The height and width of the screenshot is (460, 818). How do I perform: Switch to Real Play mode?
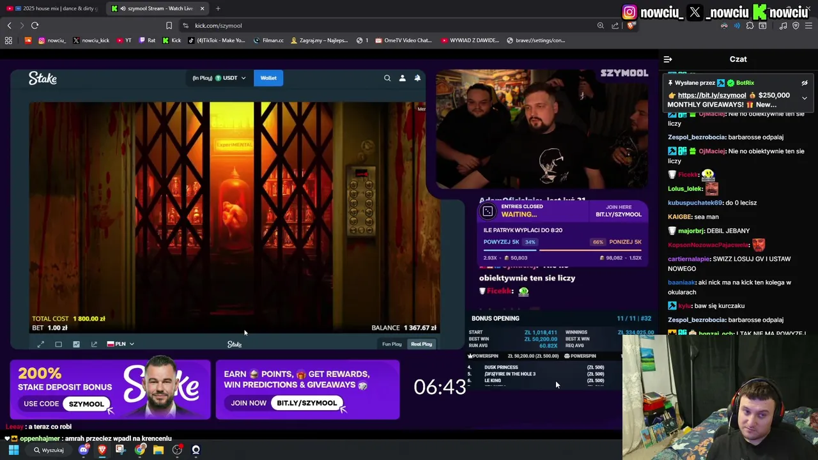click(421, 344)
